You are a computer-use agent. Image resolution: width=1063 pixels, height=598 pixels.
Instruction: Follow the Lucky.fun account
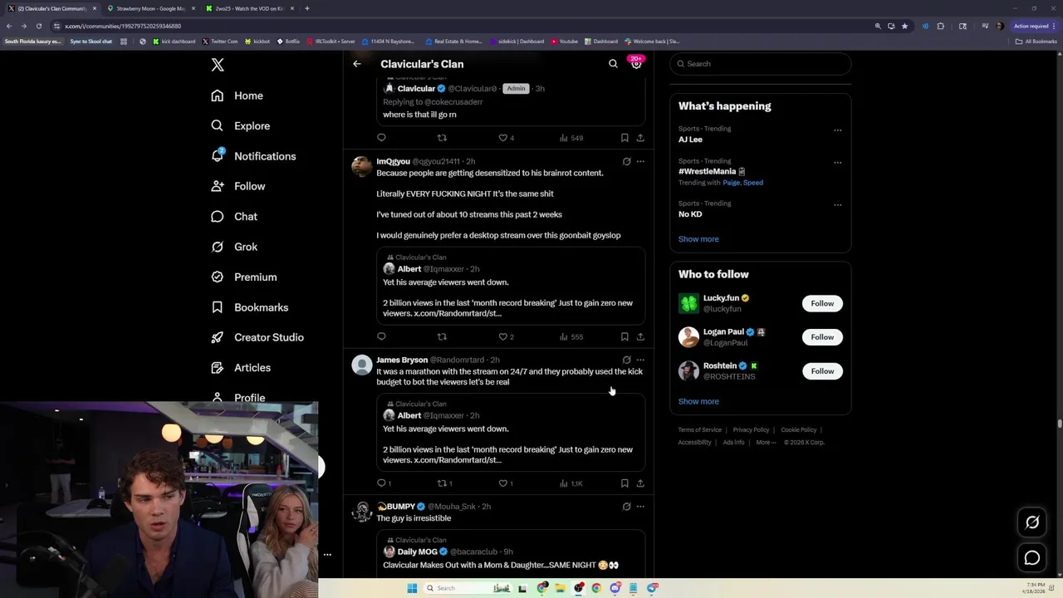click(822, 303)
